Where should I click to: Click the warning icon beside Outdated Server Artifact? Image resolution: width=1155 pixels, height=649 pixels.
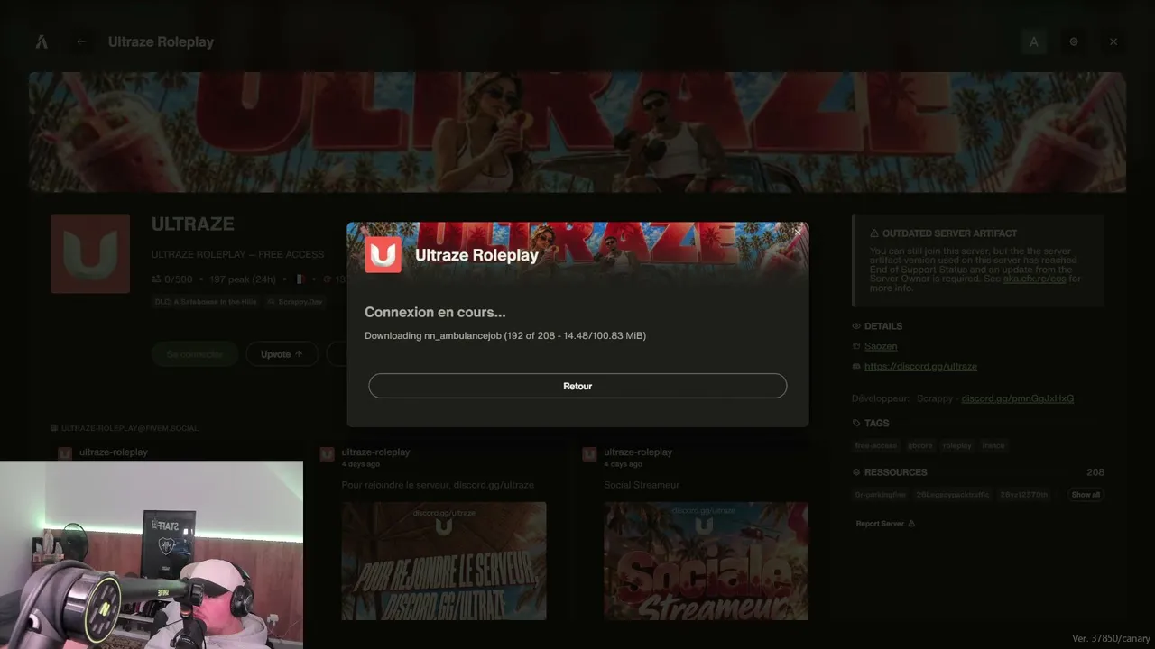[874, 233]
